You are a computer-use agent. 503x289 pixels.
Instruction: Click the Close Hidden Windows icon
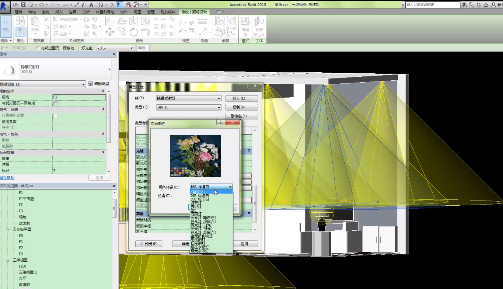(x=129, y=5)
